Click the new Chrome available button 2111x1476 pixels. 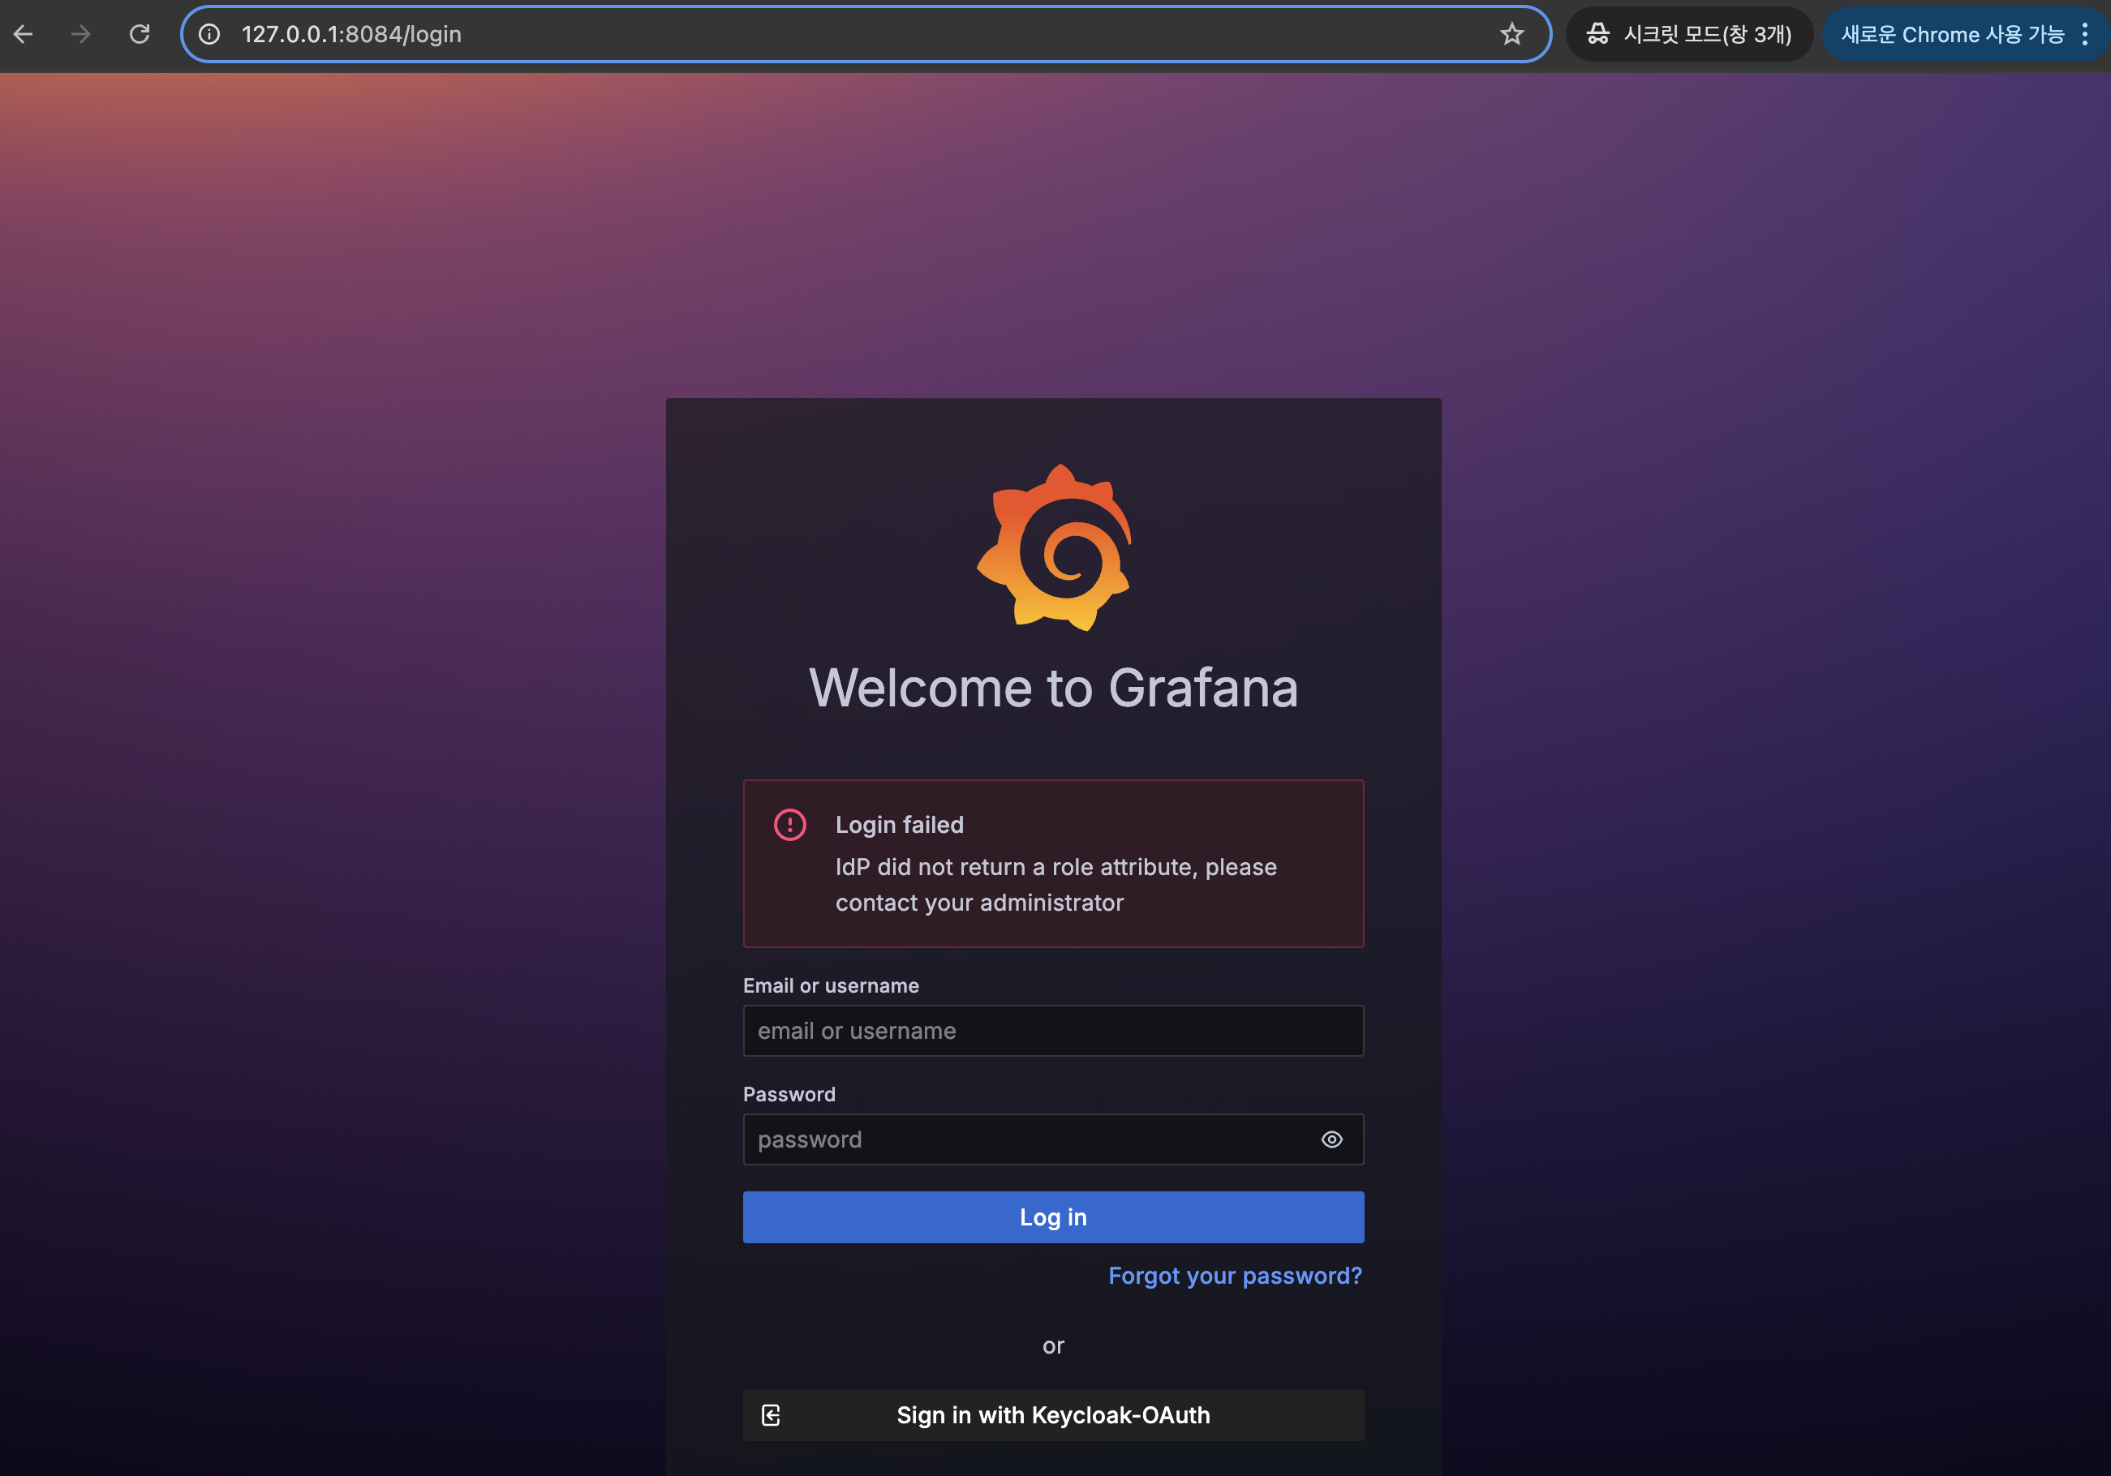1951,34
